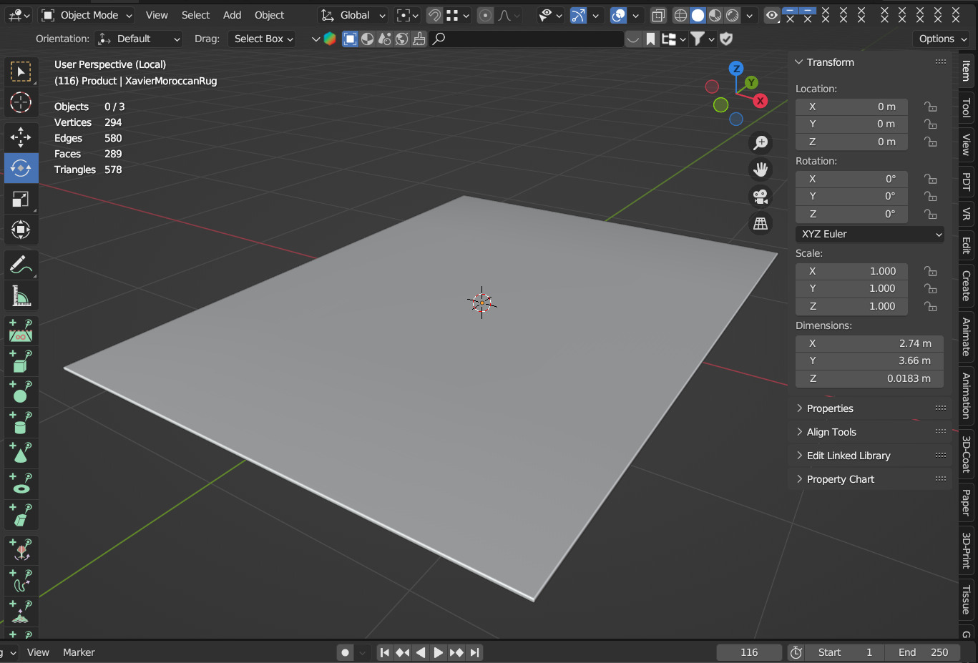The image size is (978, 663).
Task: Select the Add Torus tool
Action: [x=21, y=485]
